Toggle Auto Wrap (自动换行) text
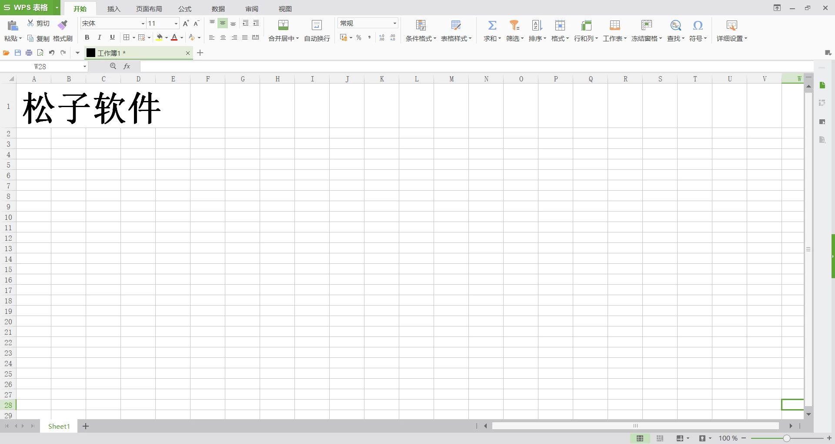 coord(317,25)
